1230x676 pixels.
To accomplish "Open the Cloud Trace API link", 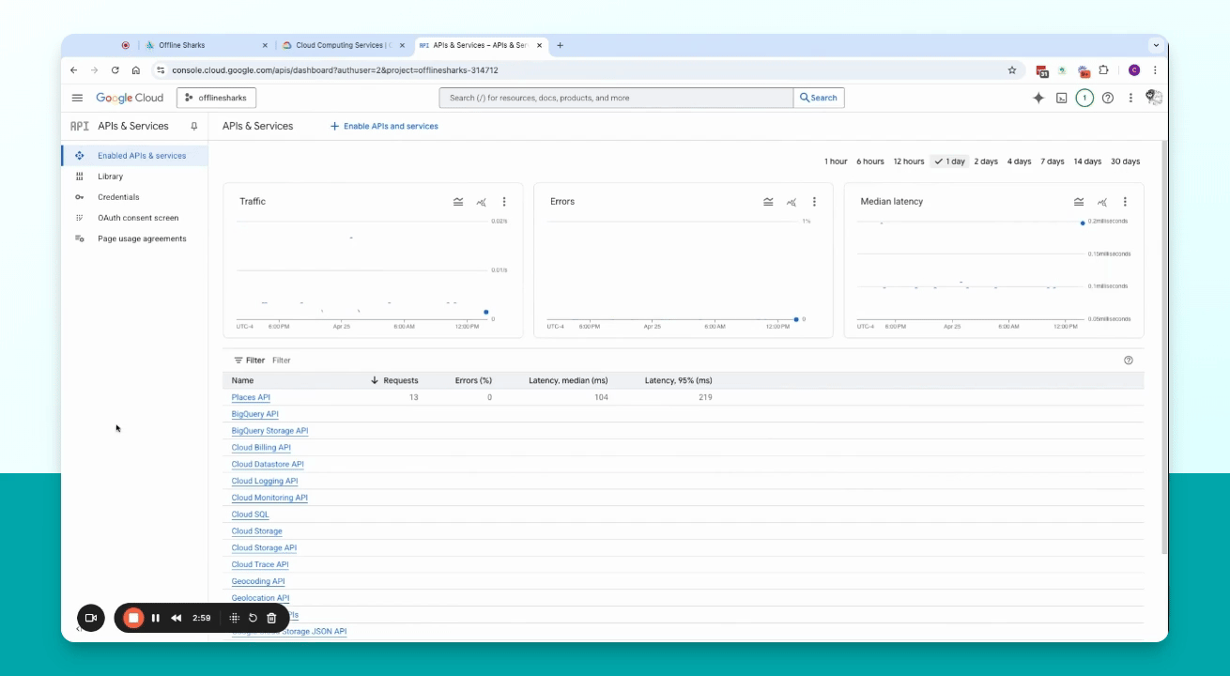I will (260, 565).
